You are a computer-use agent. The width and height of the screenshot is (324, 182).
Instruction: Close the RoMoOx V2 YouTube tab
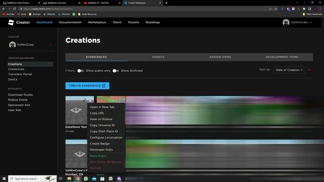pos(119,3)
